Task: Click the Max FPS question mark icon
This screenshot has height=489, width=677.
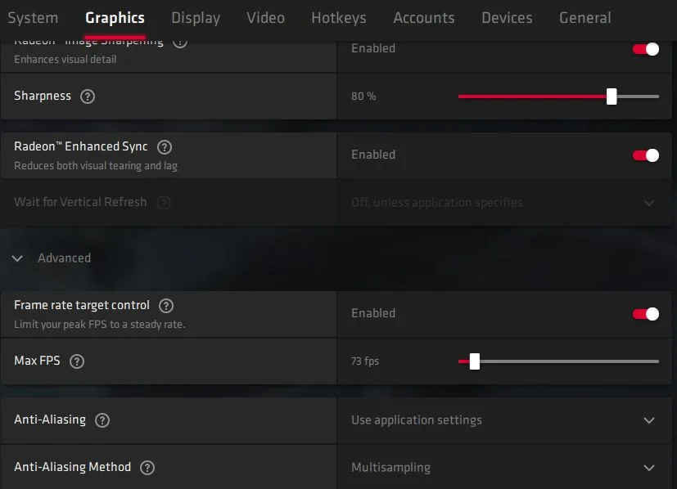Action: [77, 361]
